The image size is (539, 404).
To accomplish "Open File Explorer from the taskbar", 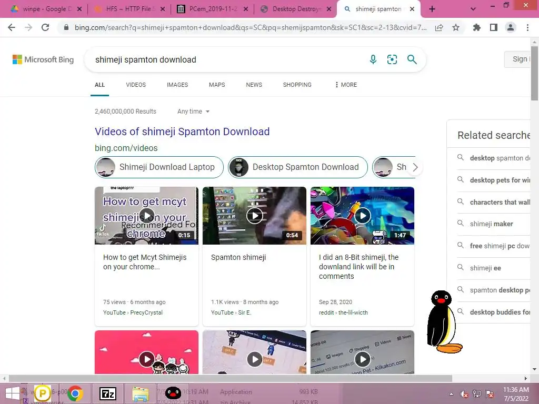I will pos(141,393).
